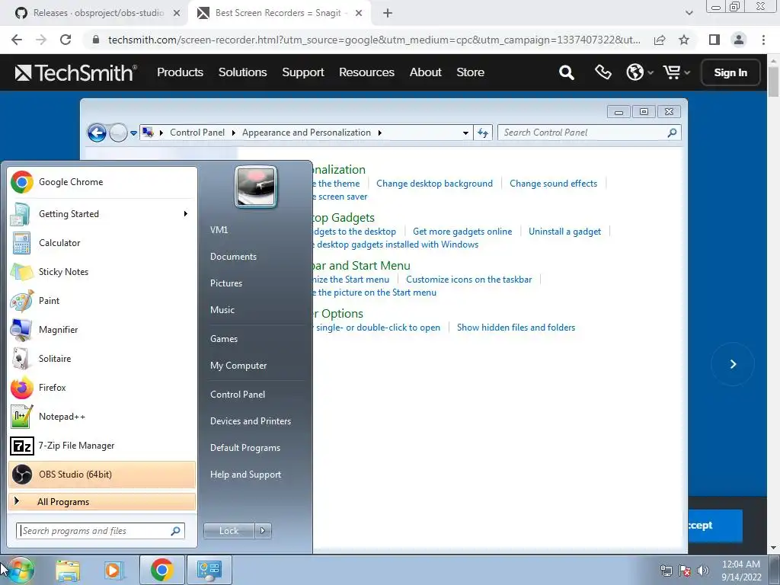This screenshot has height=585, width=780.
Task: Click the Lock button
Action: pos(229,531)
